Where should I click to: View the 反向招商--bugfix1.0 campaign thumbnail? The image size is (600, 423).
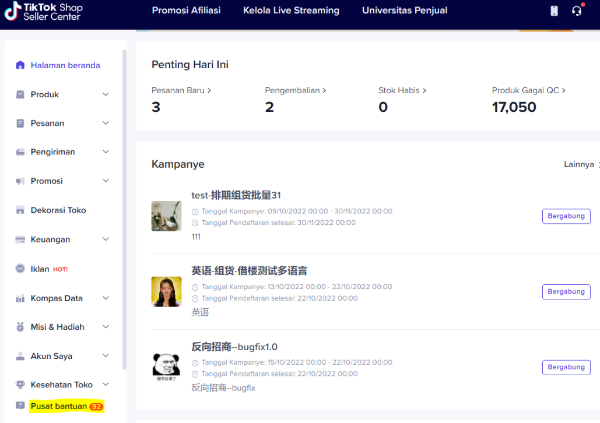166,367
